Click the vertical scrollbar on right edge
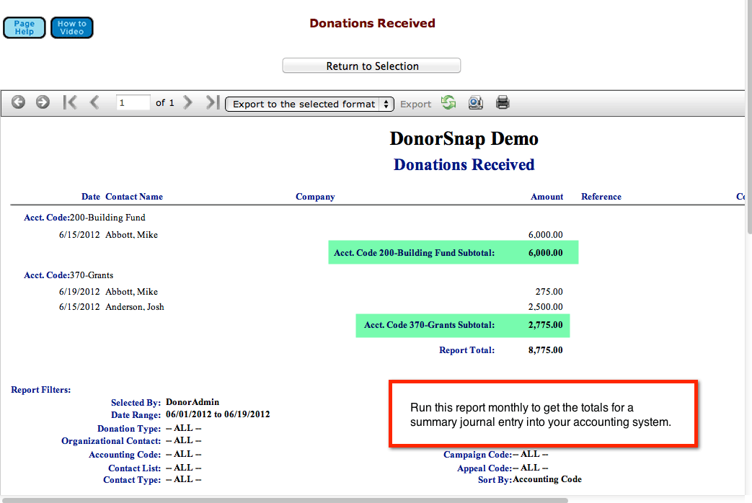The image size is (752, 503). pos(748,117)
